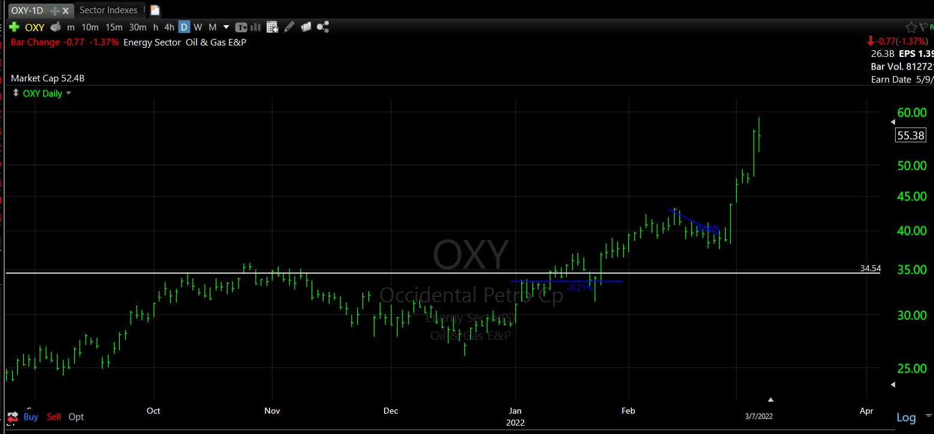Click the Earn Date data field

(902, 79)
